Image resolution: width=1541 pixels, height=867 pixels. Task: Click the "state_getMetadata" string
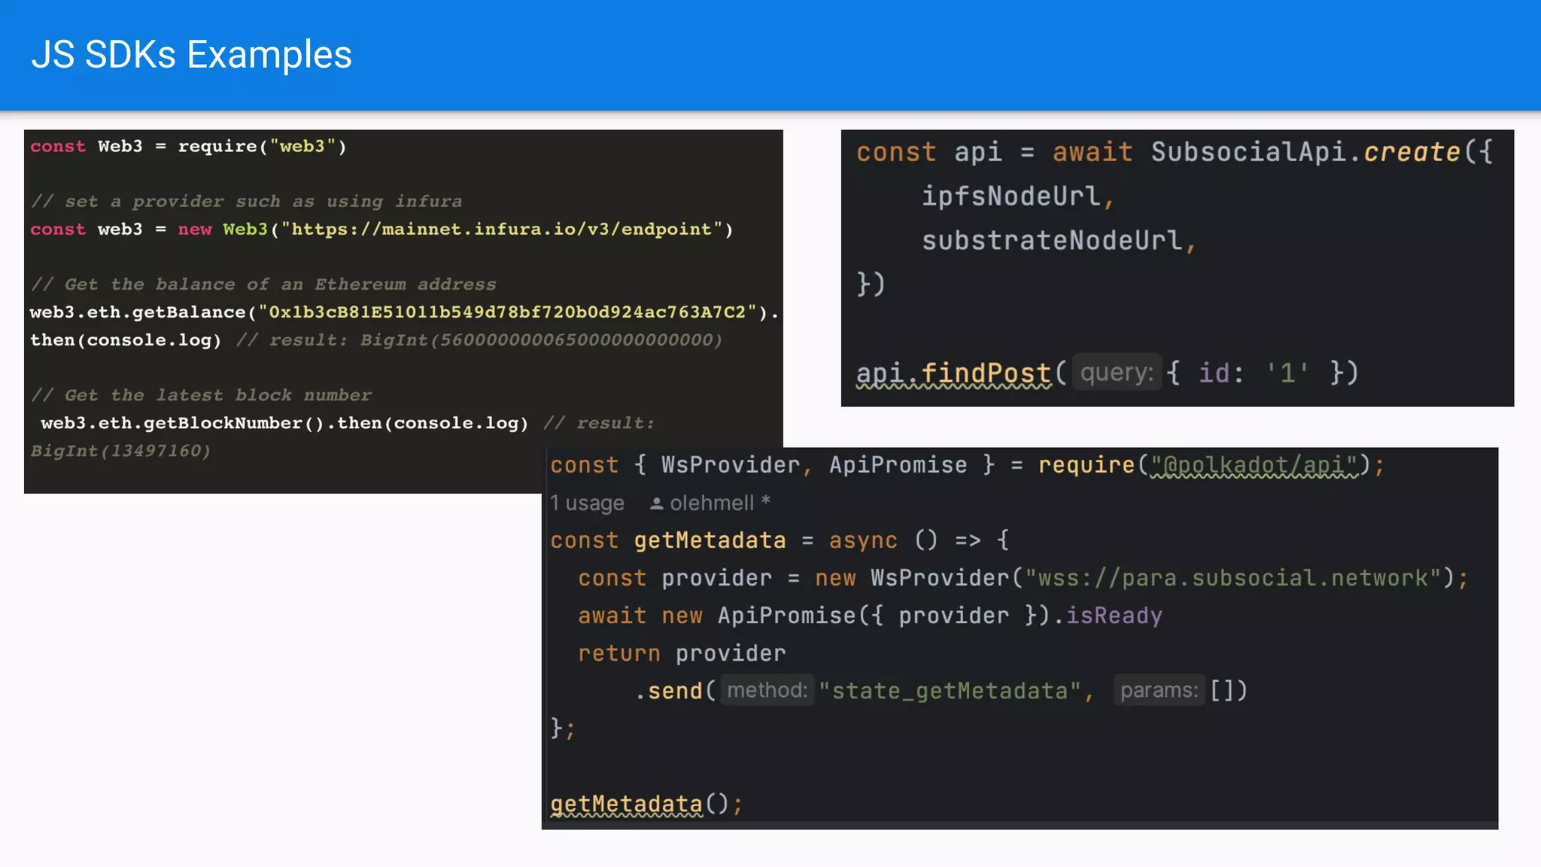(950, 690)
